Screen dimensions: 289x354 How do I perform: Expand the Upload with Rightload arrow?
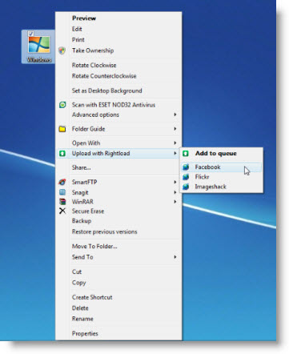(x=175, y=153)
